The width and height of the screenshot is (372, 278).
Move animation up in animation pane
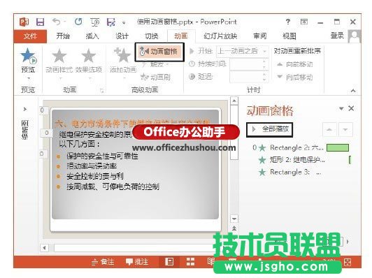tap(329, 129)
